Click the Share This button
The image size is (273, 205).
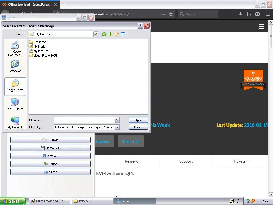coord(131,141)
